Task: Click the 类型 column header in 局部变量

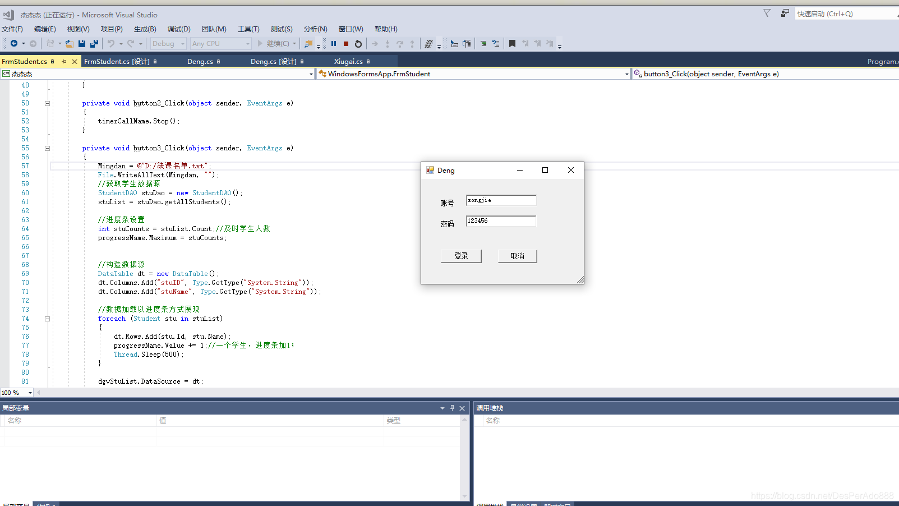Action: (x=422, y=421)
